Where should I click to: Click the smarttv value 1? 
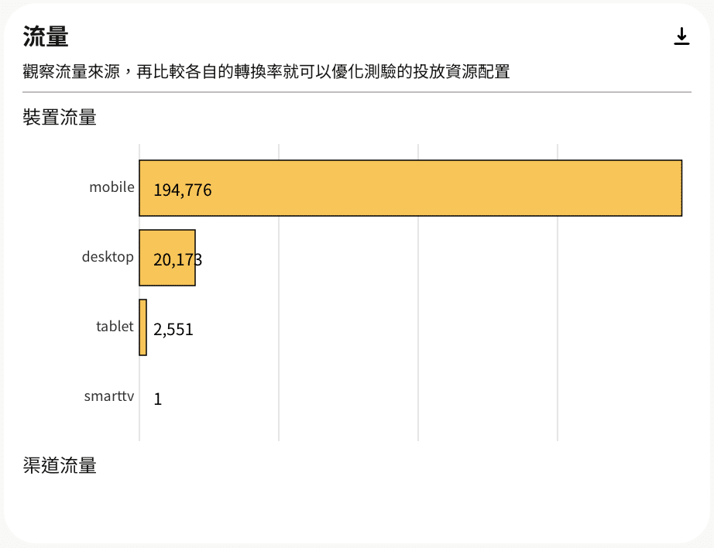(x=157, y=399)
